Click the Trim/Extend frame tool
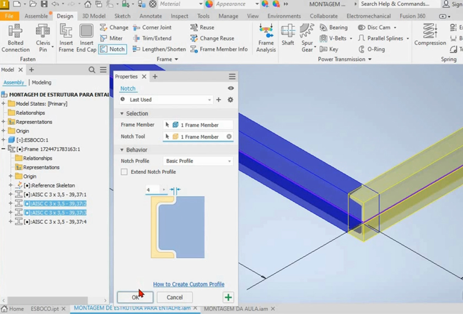Viewport: 463px width, 314px height. pos(152,39)
